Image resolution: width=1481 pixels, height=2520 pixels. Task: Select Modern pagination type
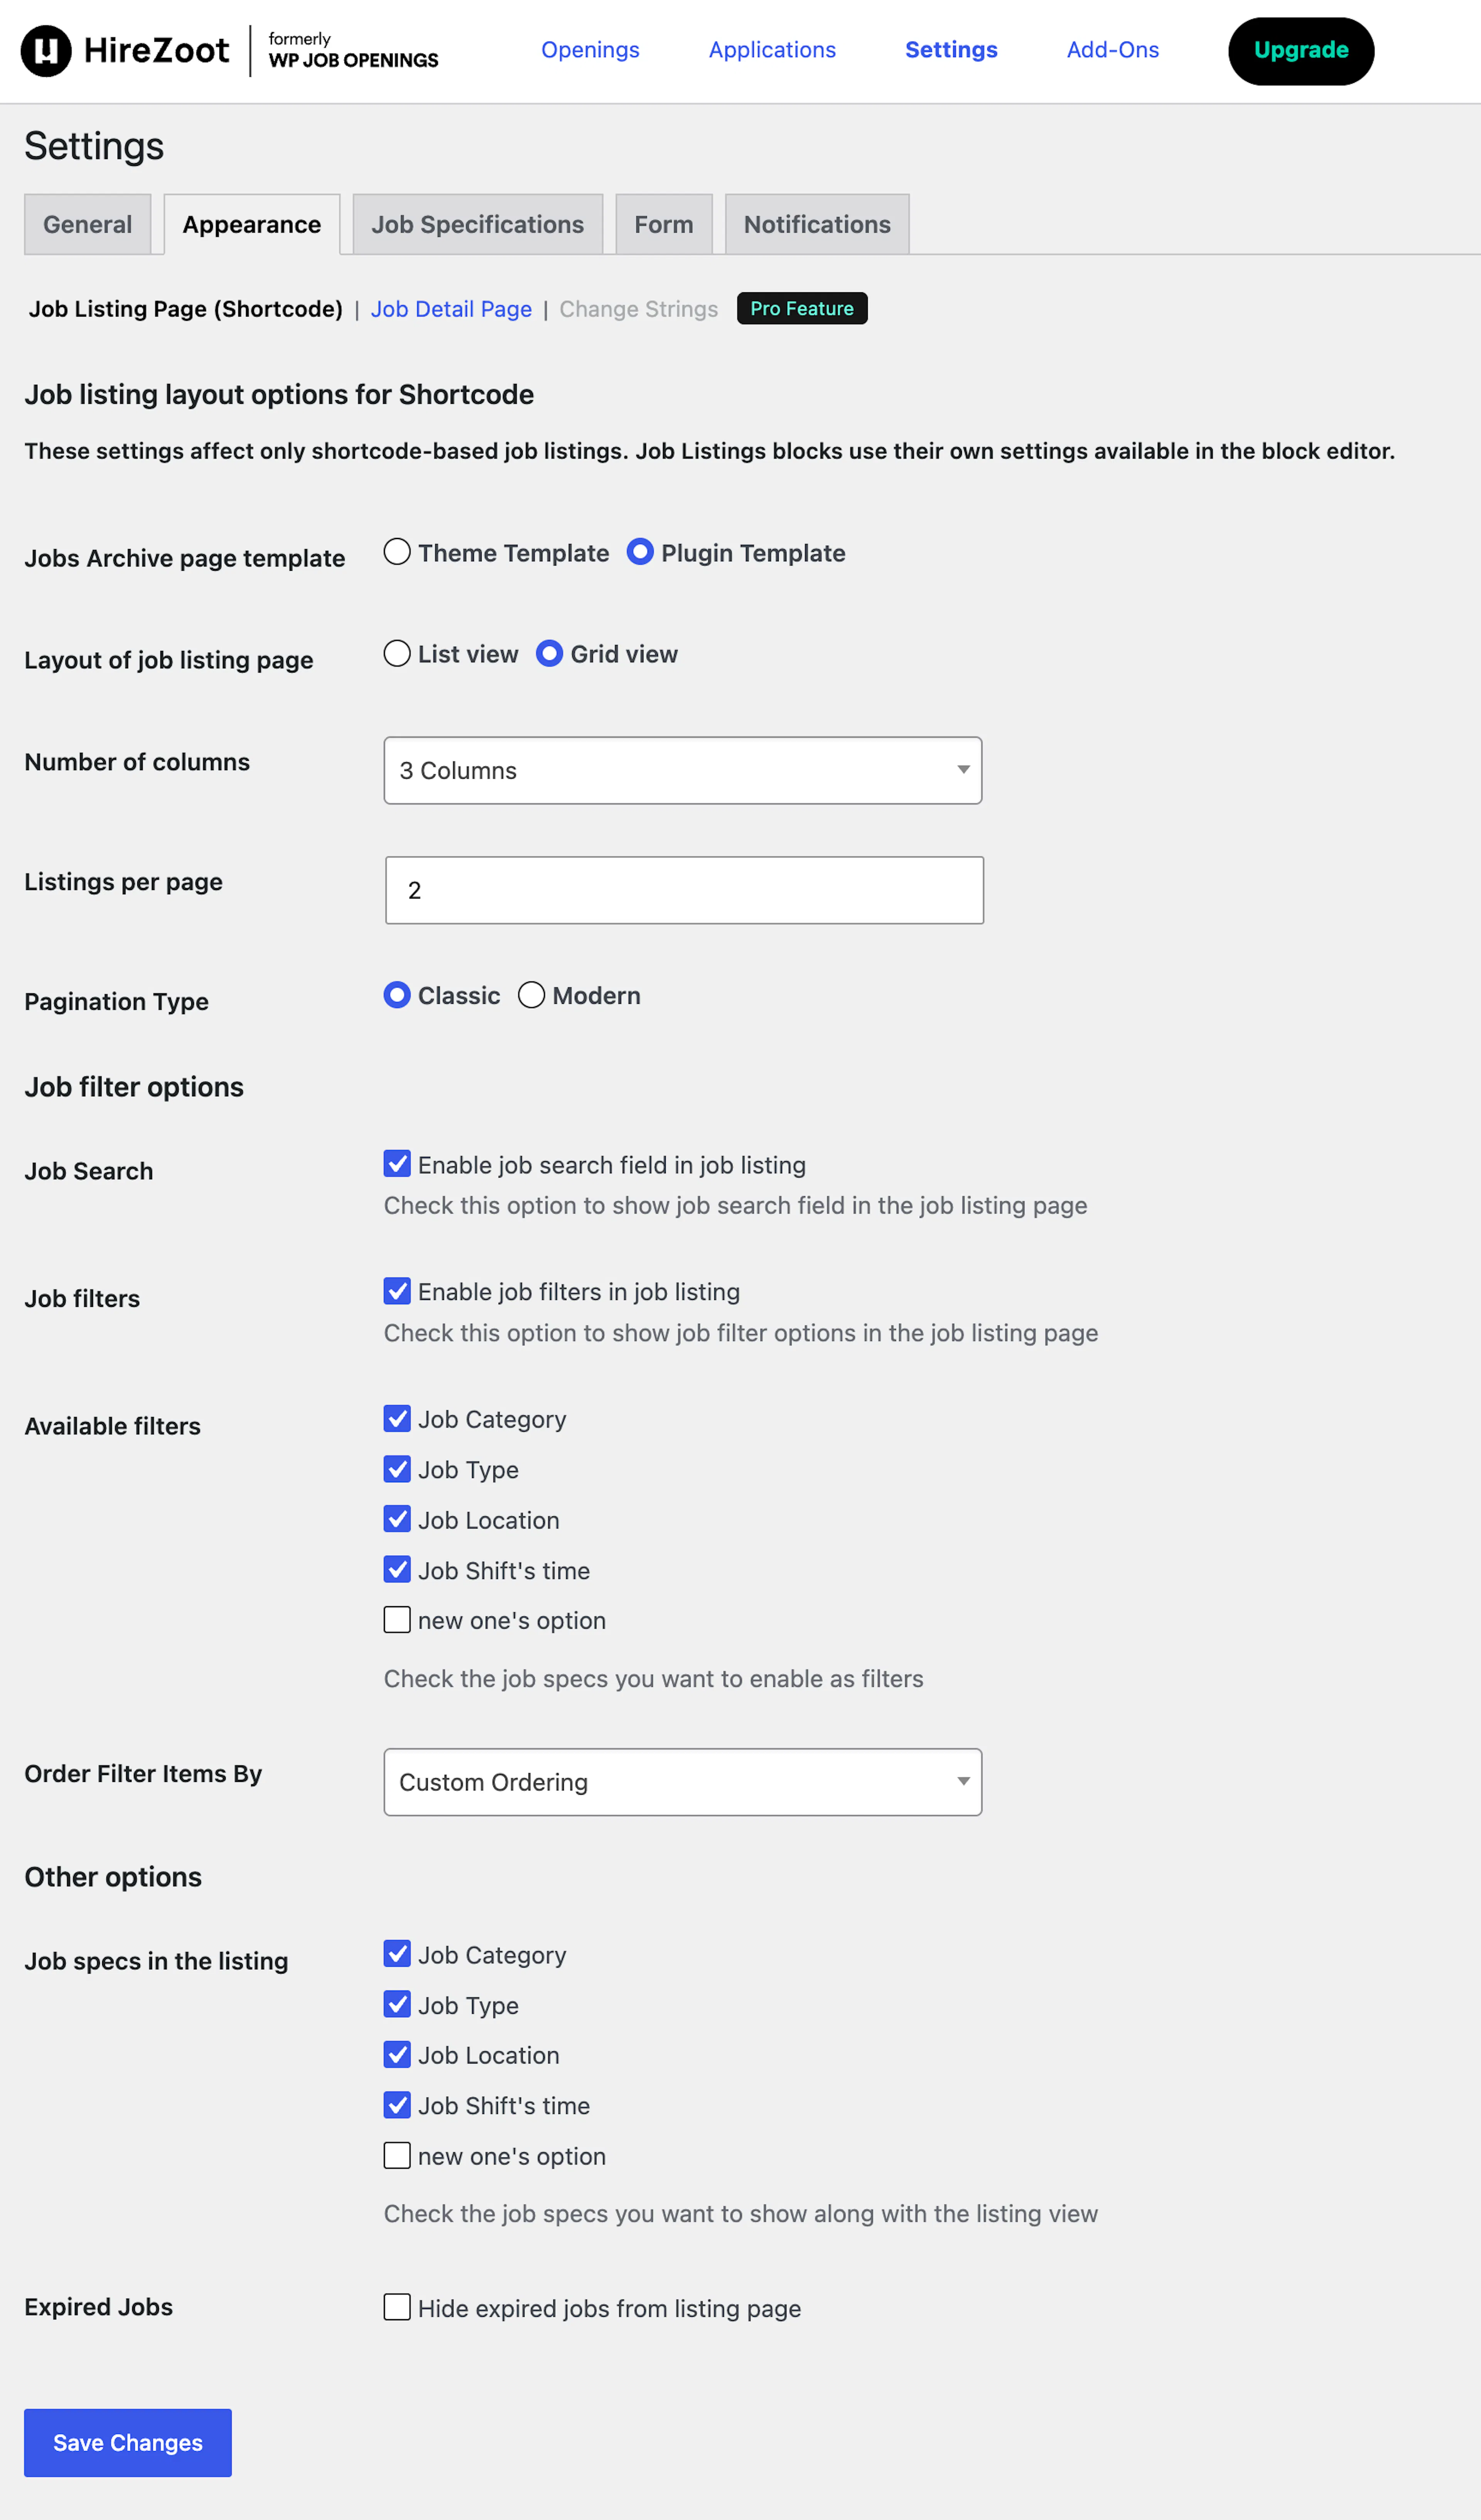(x=531, y=994)
